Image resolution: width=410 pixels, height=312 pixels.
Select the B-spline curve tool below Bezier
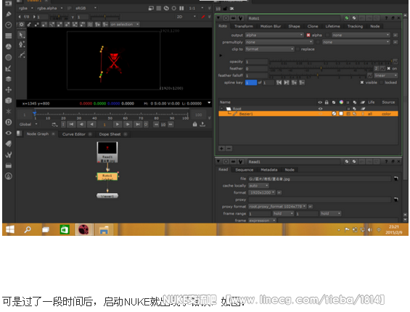click(x=22, y=54)
